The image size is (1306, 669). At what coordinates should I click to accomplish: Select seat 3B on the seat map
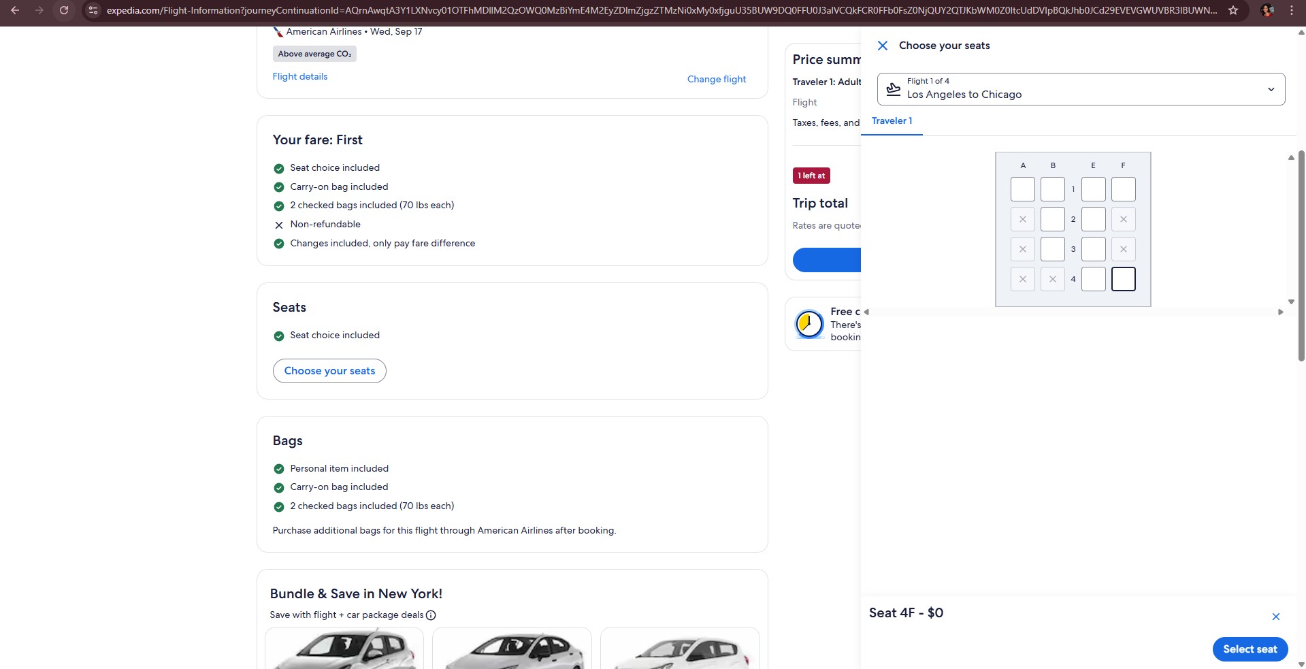[x=1052, y=249]
